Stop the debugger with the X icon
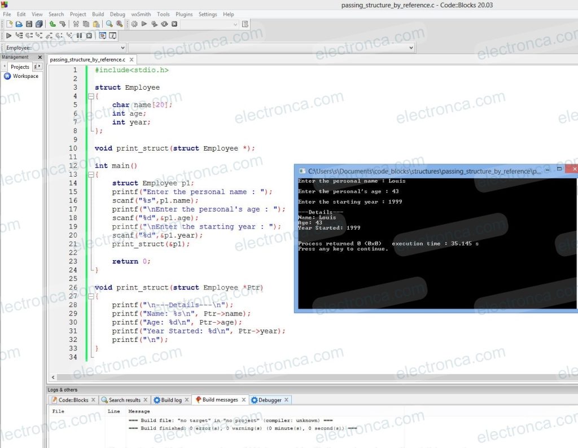The image size is (578, 448). [x=89, y=36]
